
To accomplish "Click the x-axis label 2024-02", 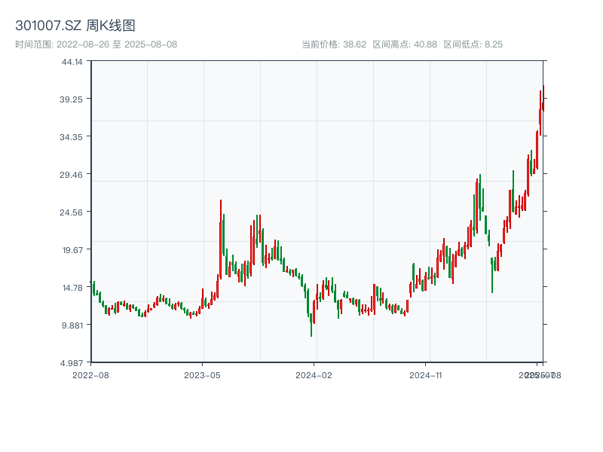I will pyautogui.click(x=314, y=375).
